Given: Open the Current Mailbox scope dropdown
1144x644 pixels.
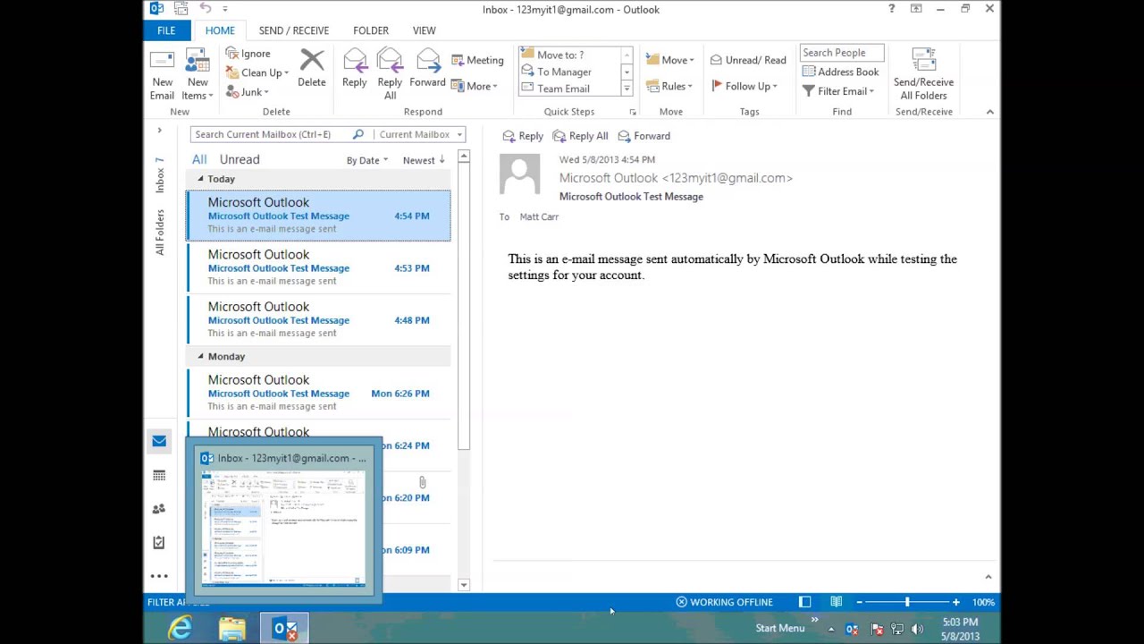Looking at the screenshot, I should [420, 134].
